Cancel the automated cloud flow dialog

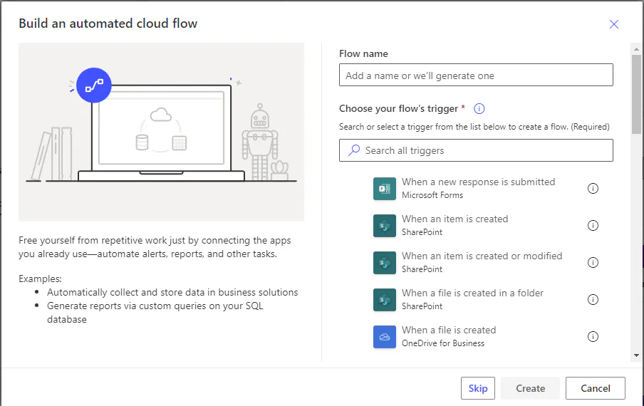pyautogui.click(x=595, y=388)
